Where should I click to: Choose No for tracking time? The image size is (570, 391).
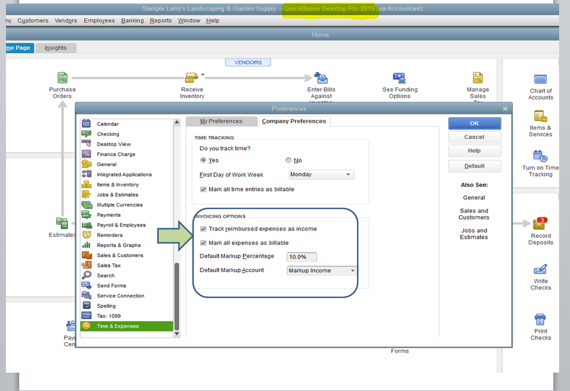[288, 160]
